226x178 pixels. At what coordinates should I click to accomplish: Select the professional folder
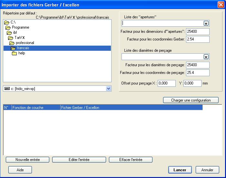[25, 43]
